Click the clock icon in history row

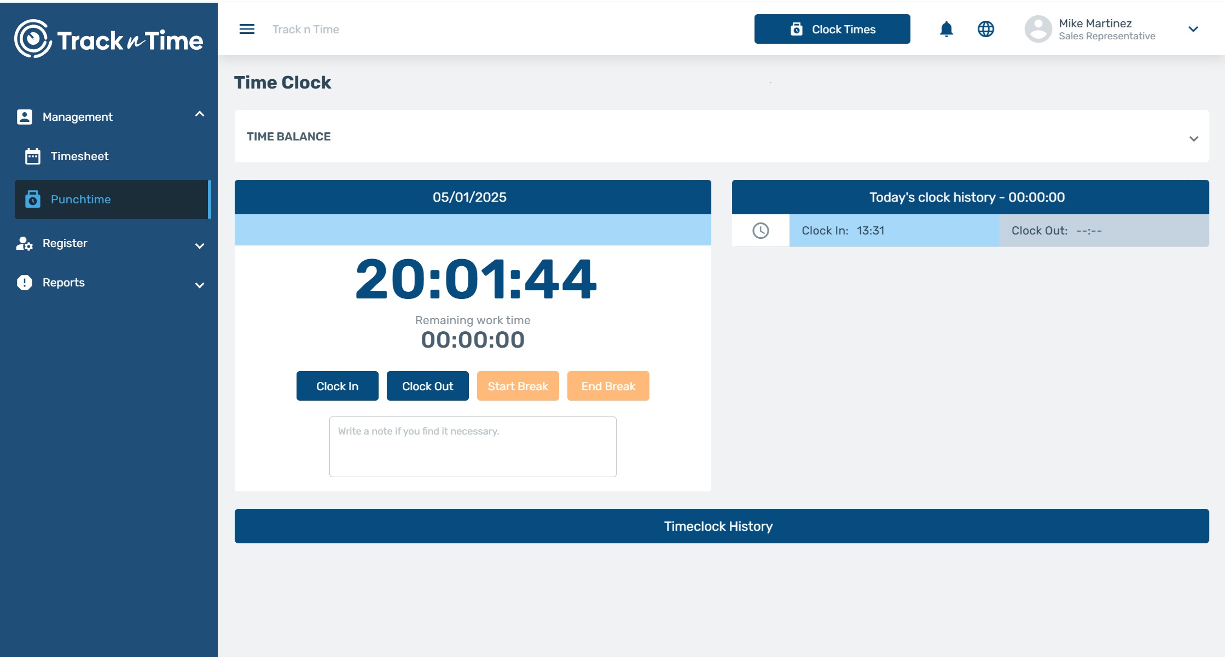tap(760, 231)
